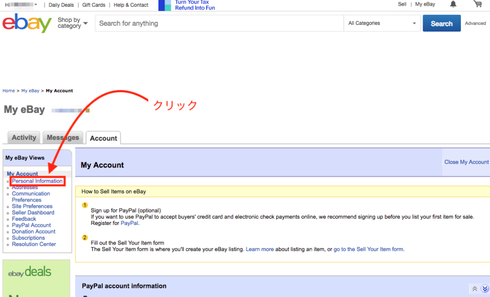Open Subscriptions in sidebar
The height and width of the screenshot is (297, 490).
(x=28, y=238)
